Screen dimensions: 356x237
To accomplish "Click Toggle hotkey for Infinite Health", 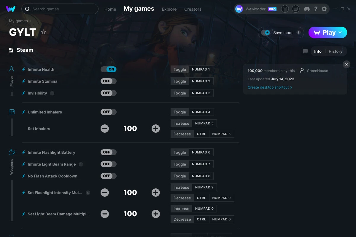I will point(180,69).
